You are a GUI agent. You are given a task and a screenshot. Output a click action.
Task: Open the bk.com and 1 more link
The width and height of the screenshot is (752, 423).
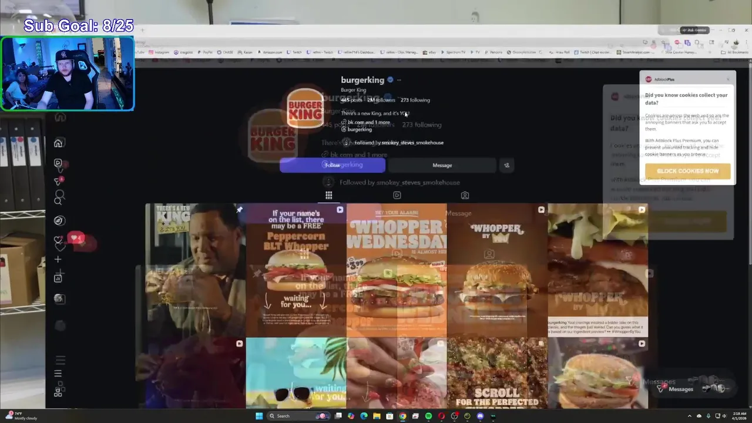365,122
